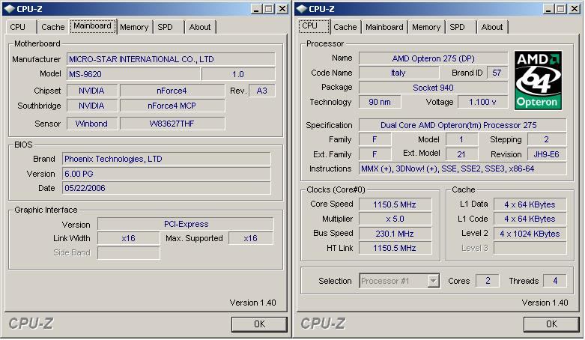Screen dimensions: 585x340
Task: Select the Mainboard tab in left window
Action: pos(92,26)
